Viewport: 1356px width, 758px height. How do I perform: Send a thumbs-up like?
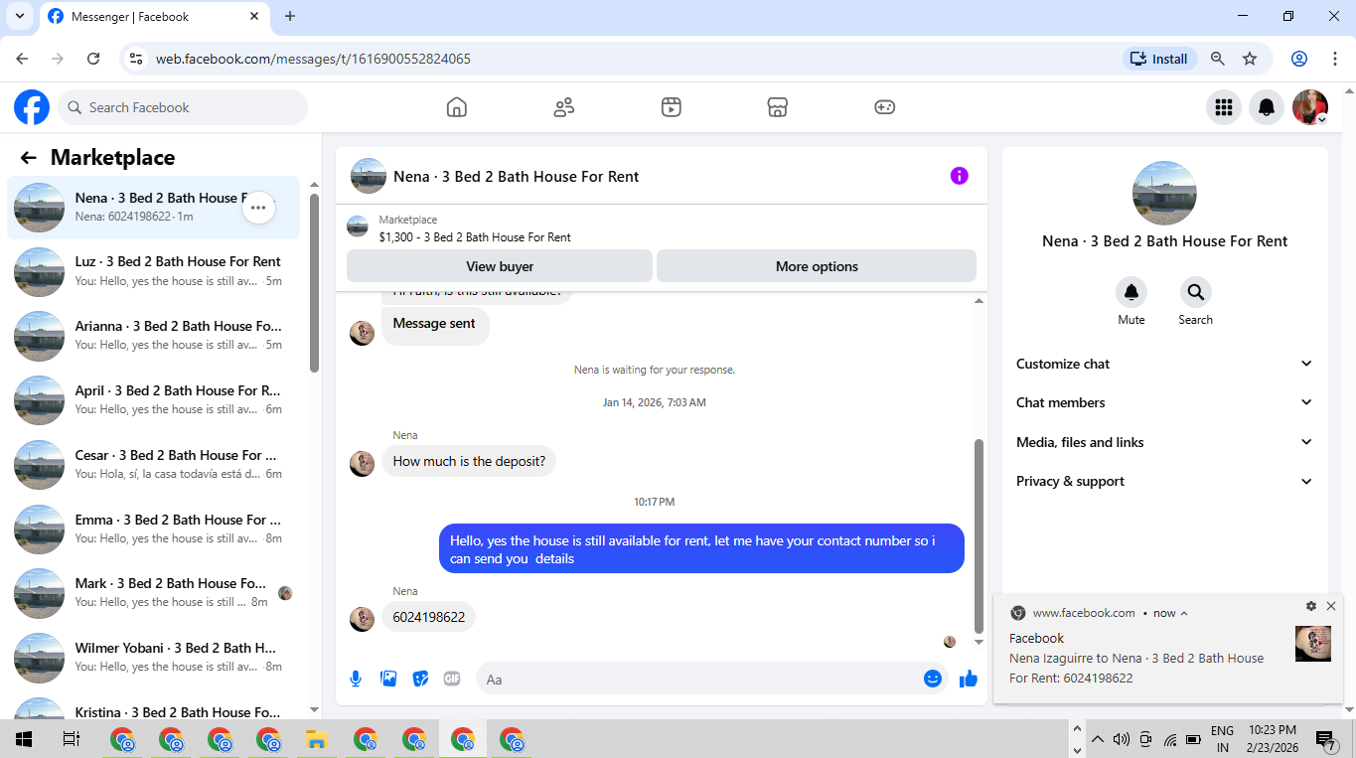(969, 679)
